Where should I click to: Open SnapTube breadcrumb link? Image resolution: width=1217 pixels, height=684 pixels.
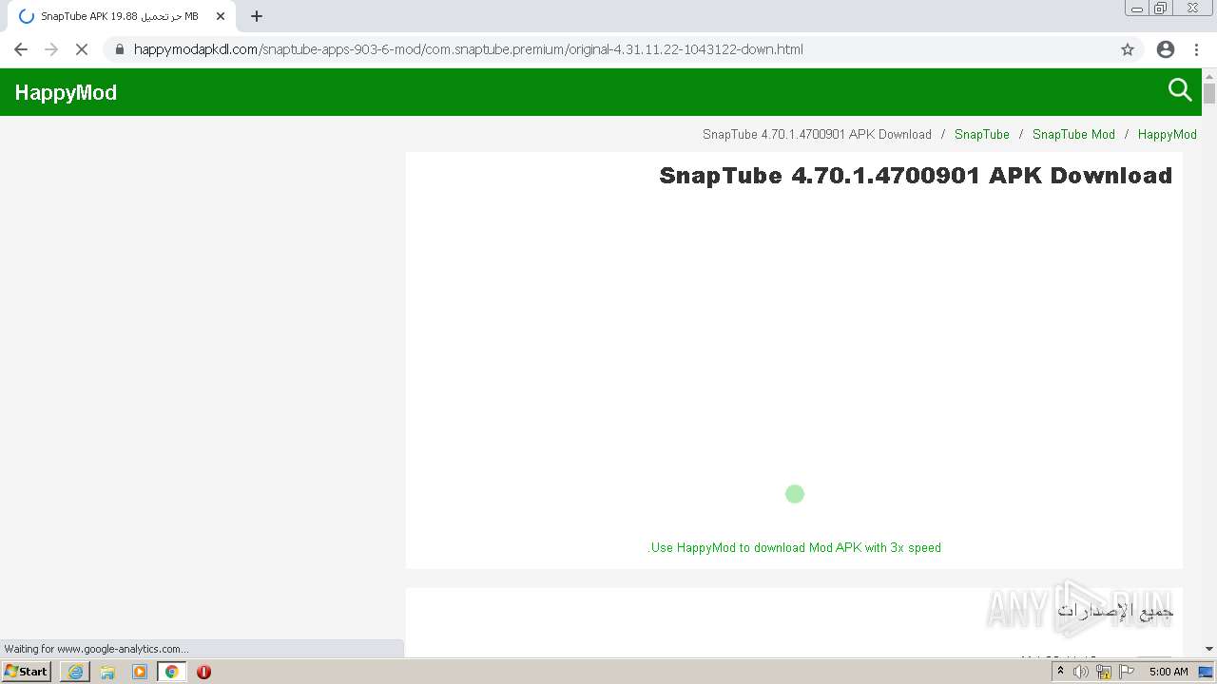982,134
